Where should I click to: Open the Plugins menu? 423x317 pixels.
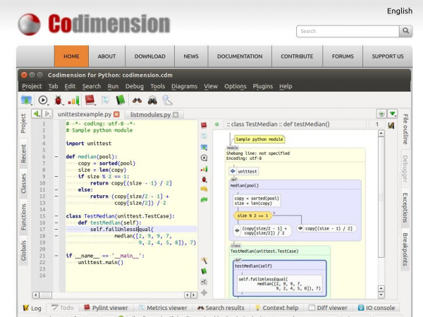[262, 86]
